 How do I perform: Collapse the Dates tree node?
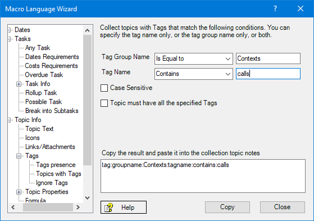click(x=10, y=30)
